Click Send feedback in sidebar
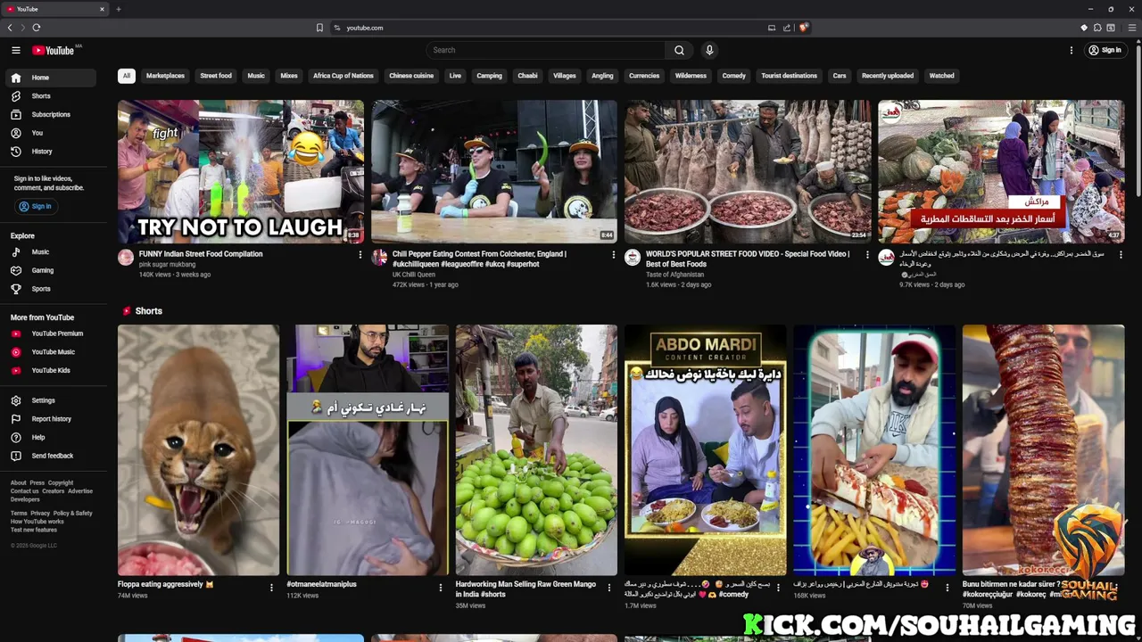1142x642 pixels. [50, 456]
